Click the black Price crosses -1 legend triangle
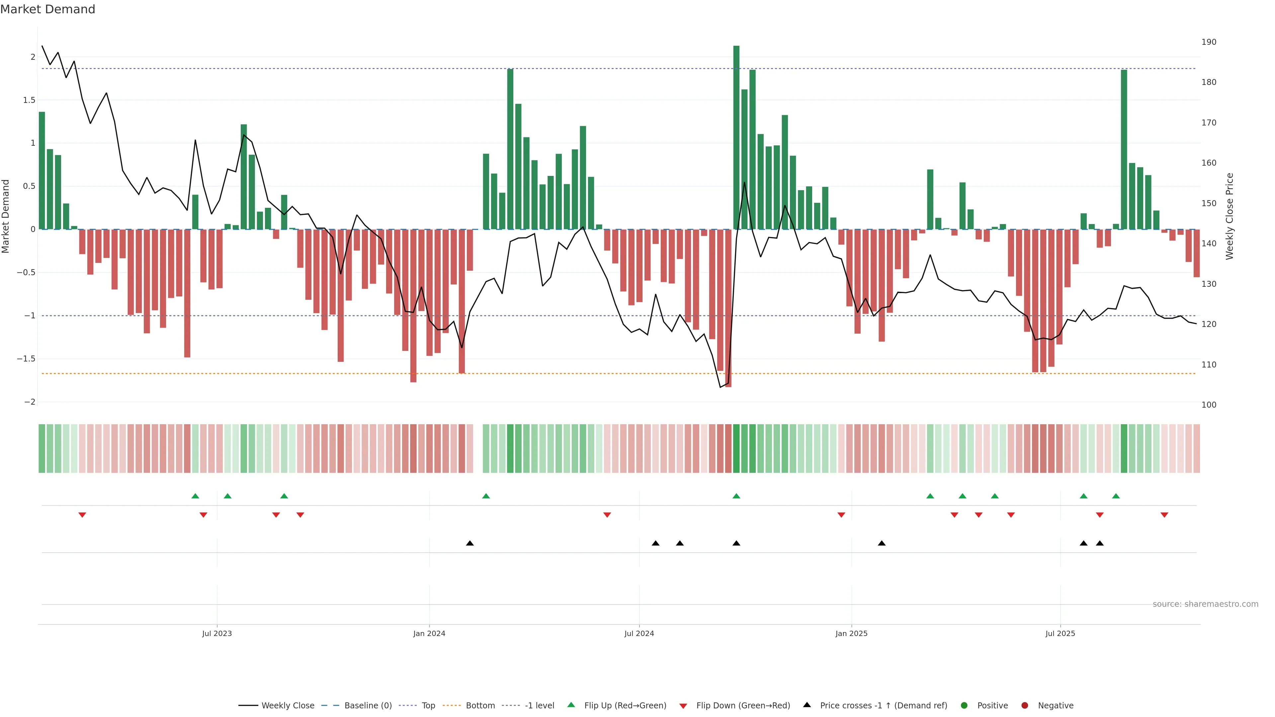The image size is (1275, 717). click(x=807, y=705)
